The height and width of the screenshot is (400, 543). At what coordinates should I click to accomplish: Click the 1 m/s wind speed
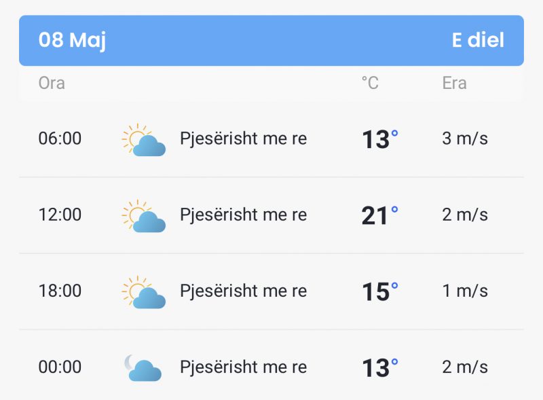pos(465,291)
